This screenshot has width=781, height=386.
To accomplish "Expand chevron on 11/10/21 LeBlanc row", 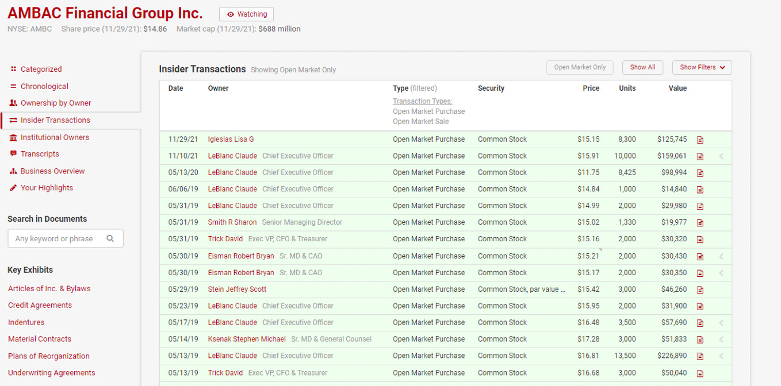I will click(721, 156).
